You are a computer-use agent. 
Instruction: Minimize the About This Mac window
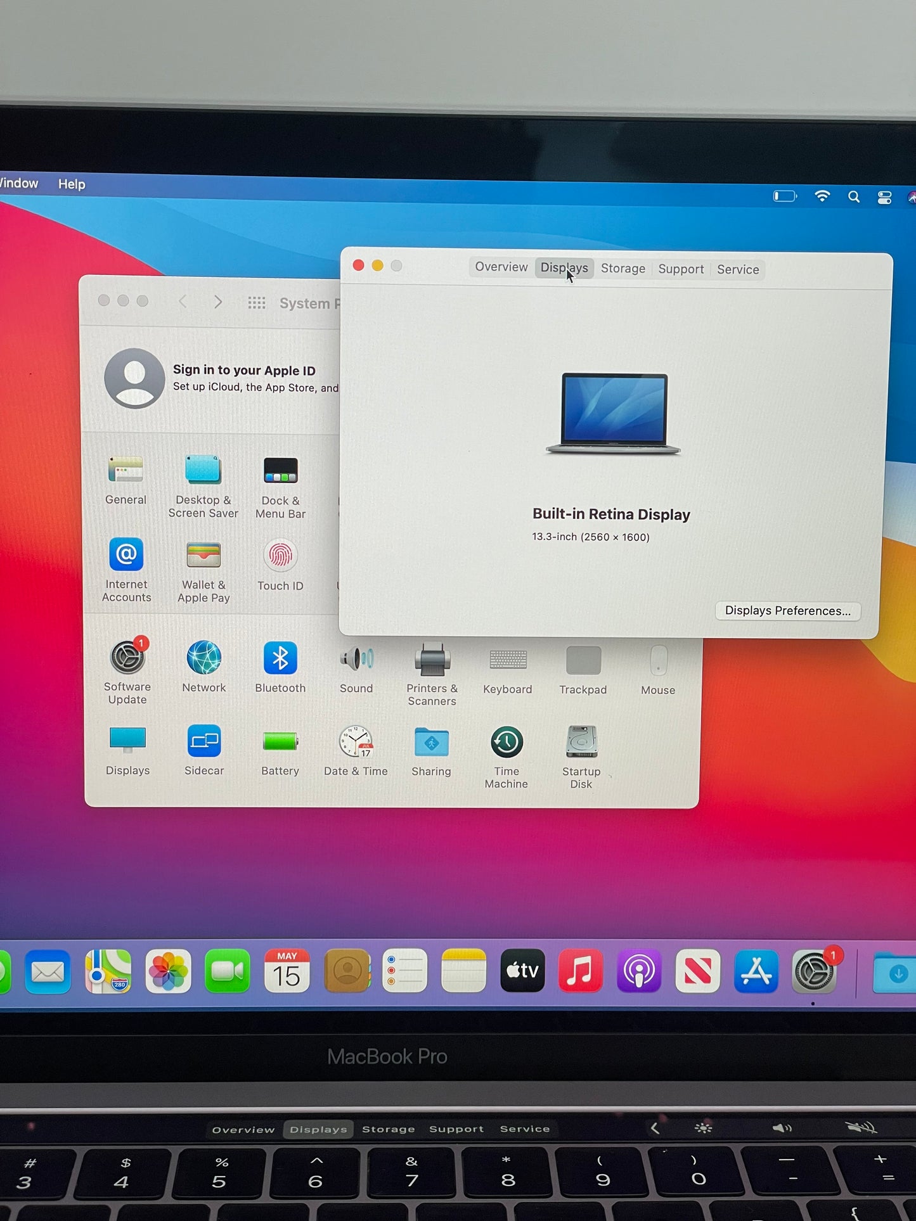click(x=377, y=265)
